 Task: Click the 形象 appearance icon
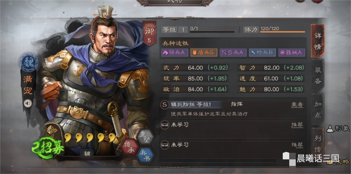(x=330, y=129)
